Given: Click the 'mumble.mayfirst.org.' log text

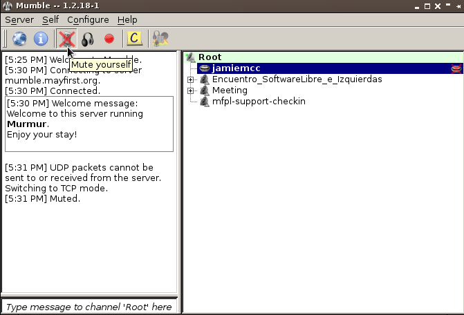Looking at the screenshot, I should pos(53,81).
